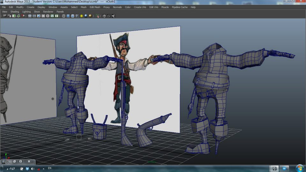Screen dimensions: 306x172
Task: Click the power plug tray icon
Action: point(22,169)
